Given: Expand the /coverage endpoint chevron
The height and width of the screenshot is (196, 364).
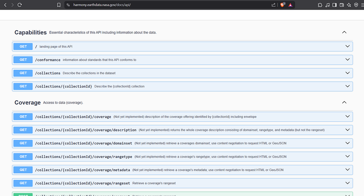Looking at the screenshot, I should [348, 116].
